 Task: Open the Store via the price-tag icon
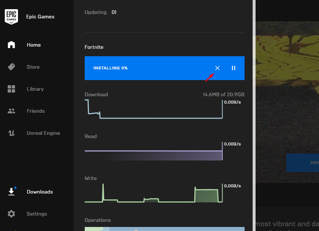tap(11, 66)
